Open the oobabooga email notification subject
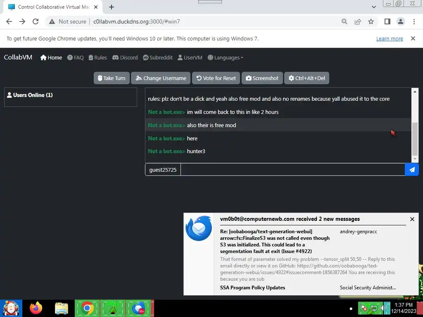This screenshot has height=317, width=423. click(275, 241)
